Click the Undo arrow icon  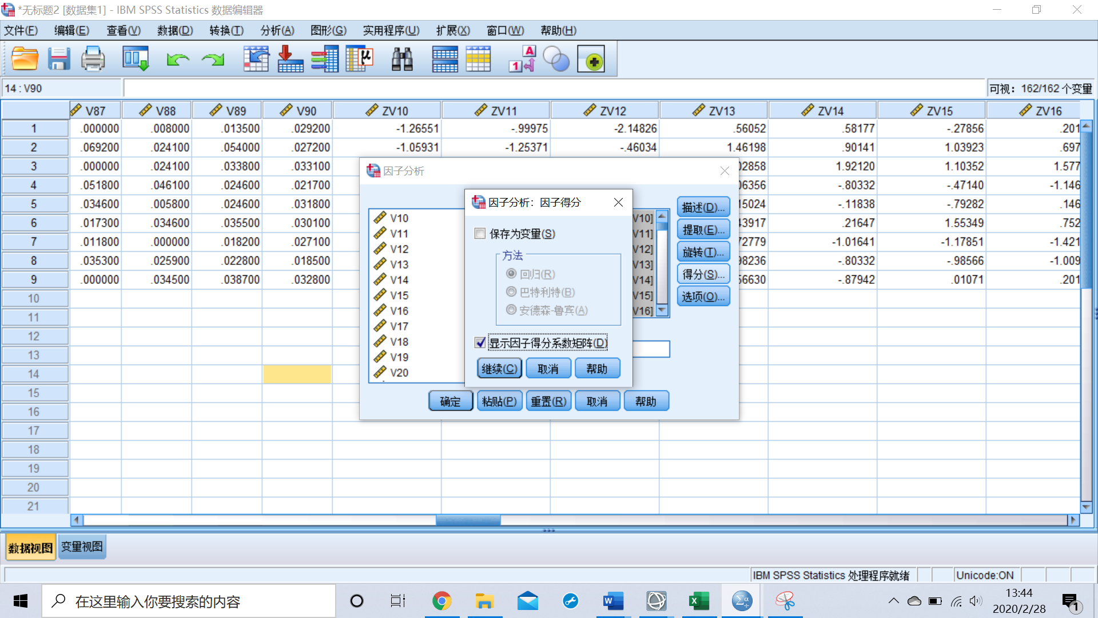click(178, 59)
